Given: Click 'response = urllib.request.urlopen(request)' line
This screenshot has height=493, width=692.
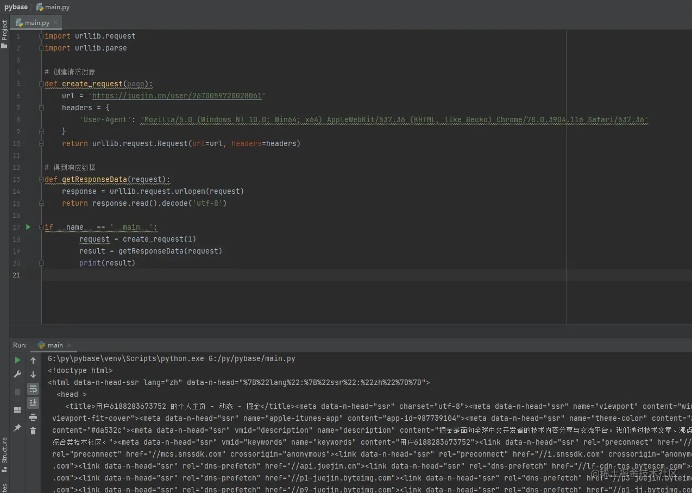Looking at the screenshot, I should [153, 191].
